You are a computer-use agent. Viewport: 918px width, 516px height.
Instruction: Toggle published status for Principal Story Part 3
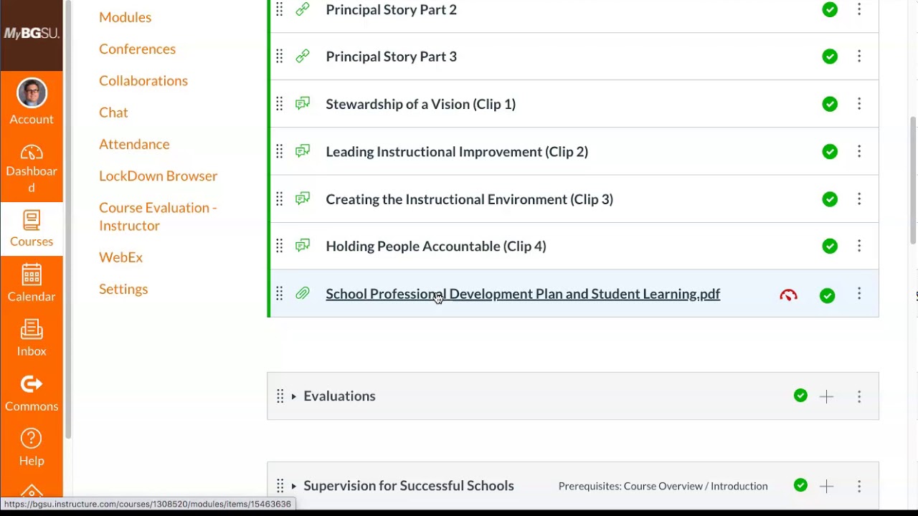[830, 57]
